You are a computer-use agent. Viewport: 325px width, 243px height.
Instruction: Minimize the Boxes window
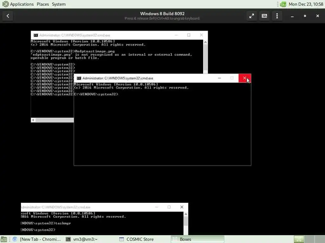coord(292,16)
